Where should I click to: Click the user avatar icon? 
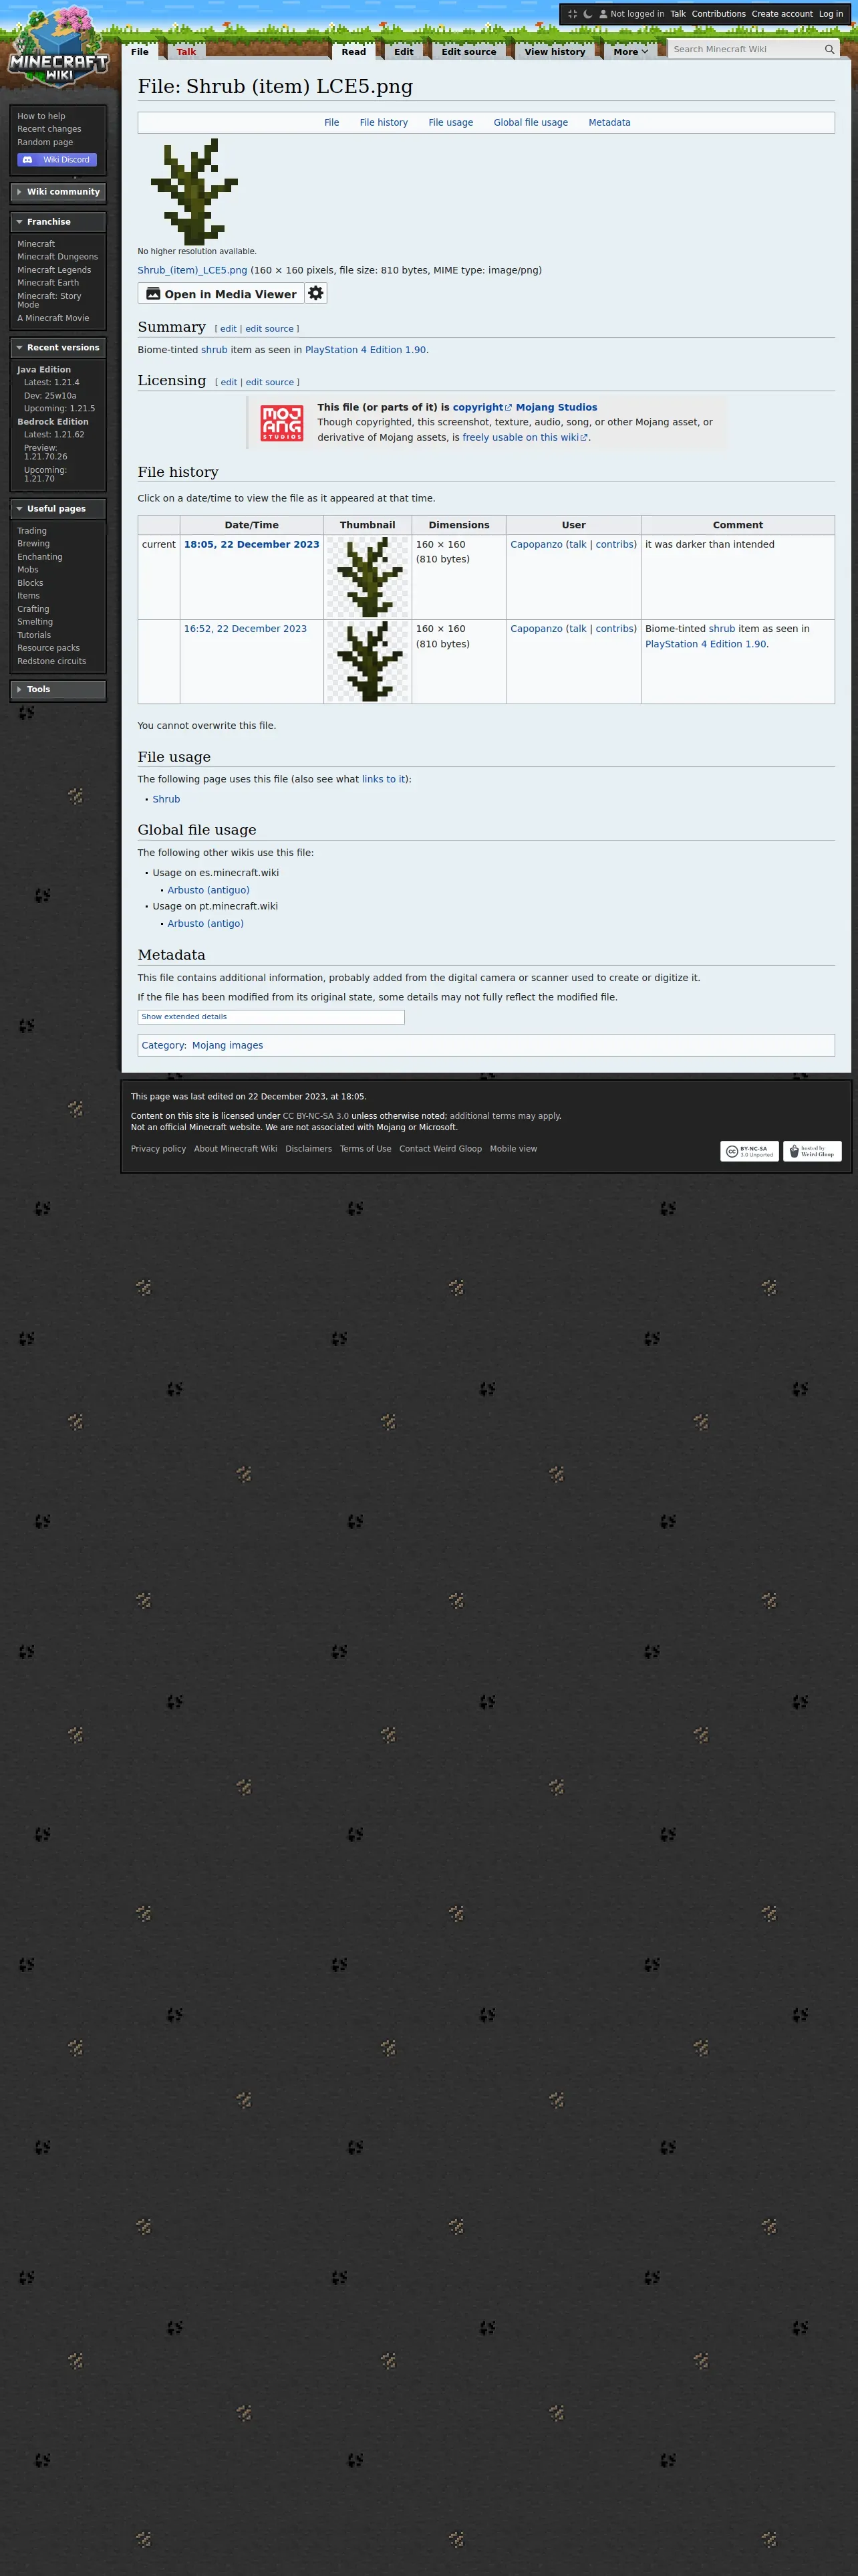[603, 14]
